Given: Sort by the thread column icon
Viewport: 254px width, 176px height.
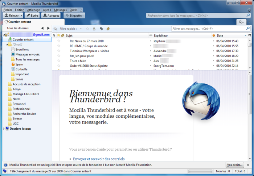Looking at the screenshot, I should 54,35.
